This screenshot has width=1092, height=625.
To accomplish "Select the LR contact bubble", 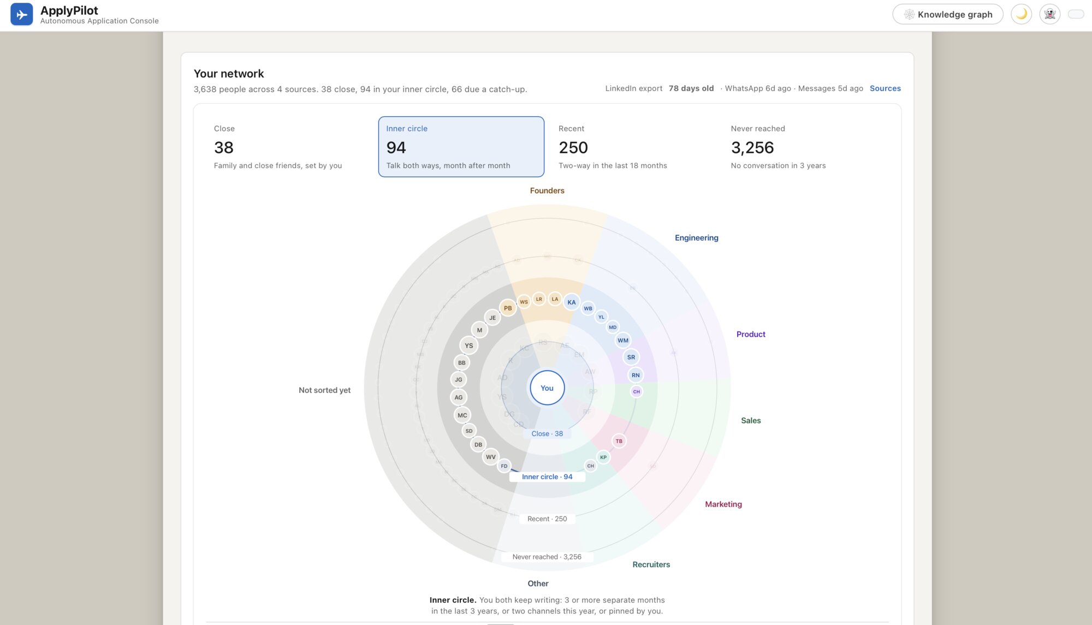I will point(539,299).
